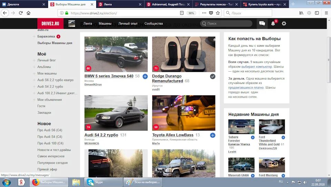Follow Toyota Allex LowBass with plus icon
The image size is (331, 187).
pyautogui.click(x=213, y=135)
